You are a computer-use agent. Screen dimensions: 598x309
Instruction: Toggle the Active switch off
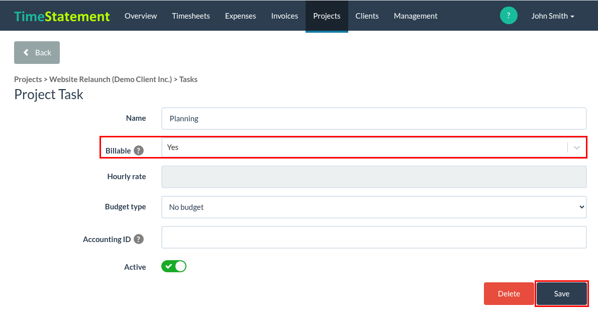pyautogui.click(x=174, y=266)
